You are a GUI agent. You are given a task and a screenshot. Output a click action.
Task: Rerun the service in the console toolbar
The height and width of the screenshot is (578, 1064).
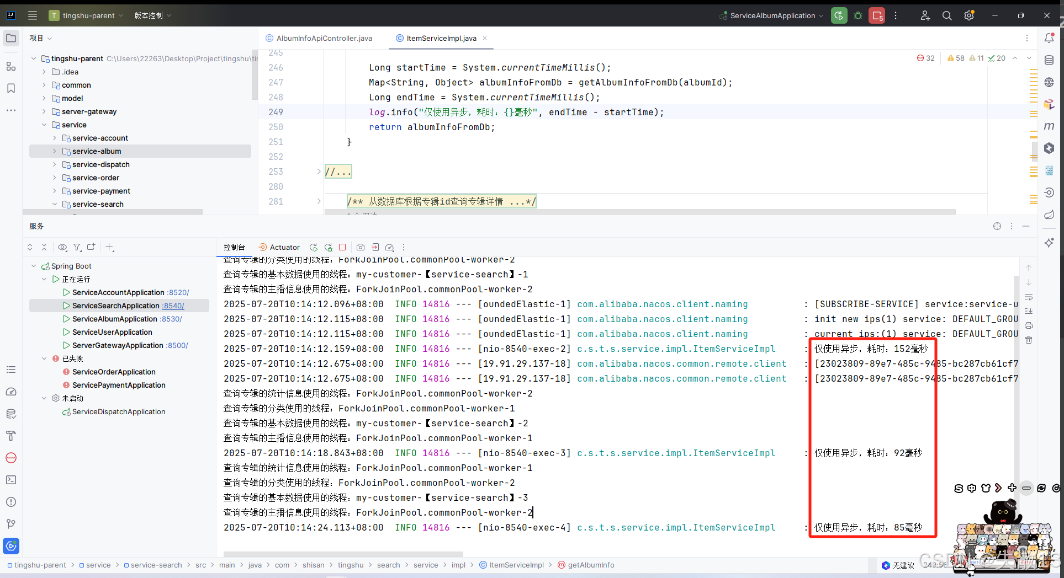click(314, 247)
